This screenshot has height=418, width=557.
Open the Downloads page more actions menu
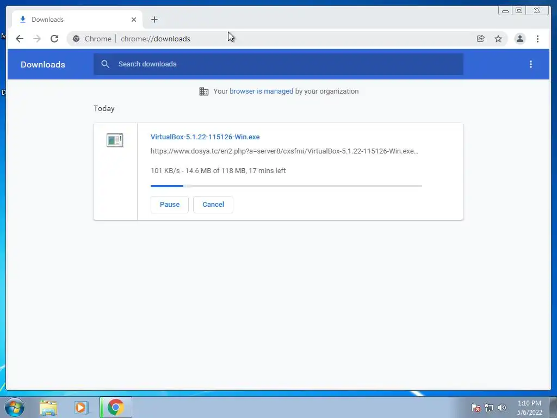click(531, 64)
